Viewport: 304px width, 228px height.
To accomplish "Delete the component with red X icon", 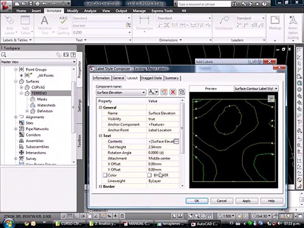I will point(173,92).
